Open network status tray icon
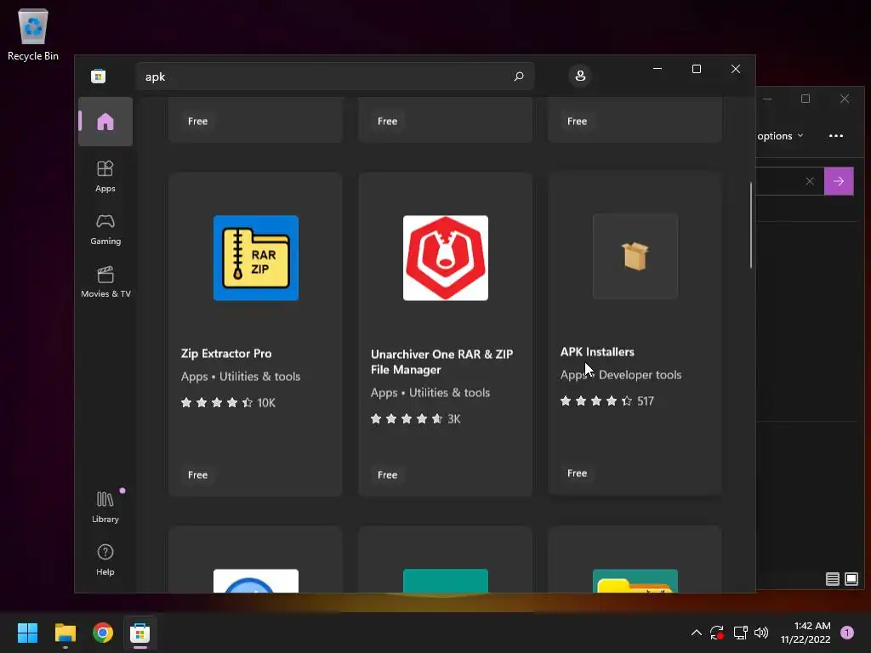Screen dimensions: 871x653 pos(741,633)
